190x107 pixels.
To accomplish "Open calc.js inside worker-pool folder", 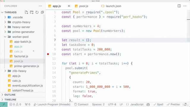I will [18, 51].
